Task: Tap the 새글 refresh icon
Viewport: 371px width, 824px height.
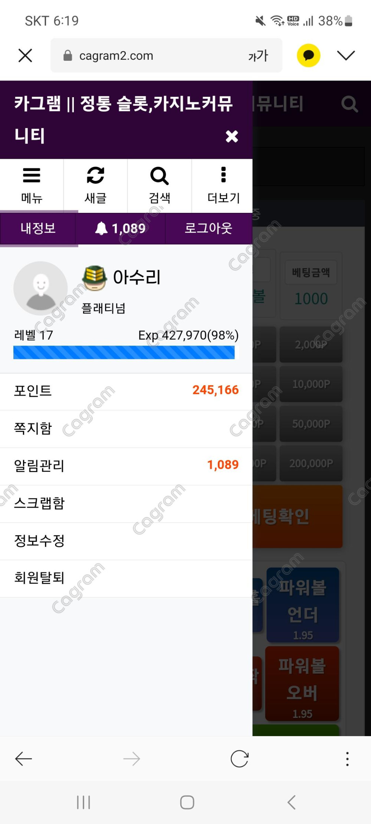Action: [95, 175]
